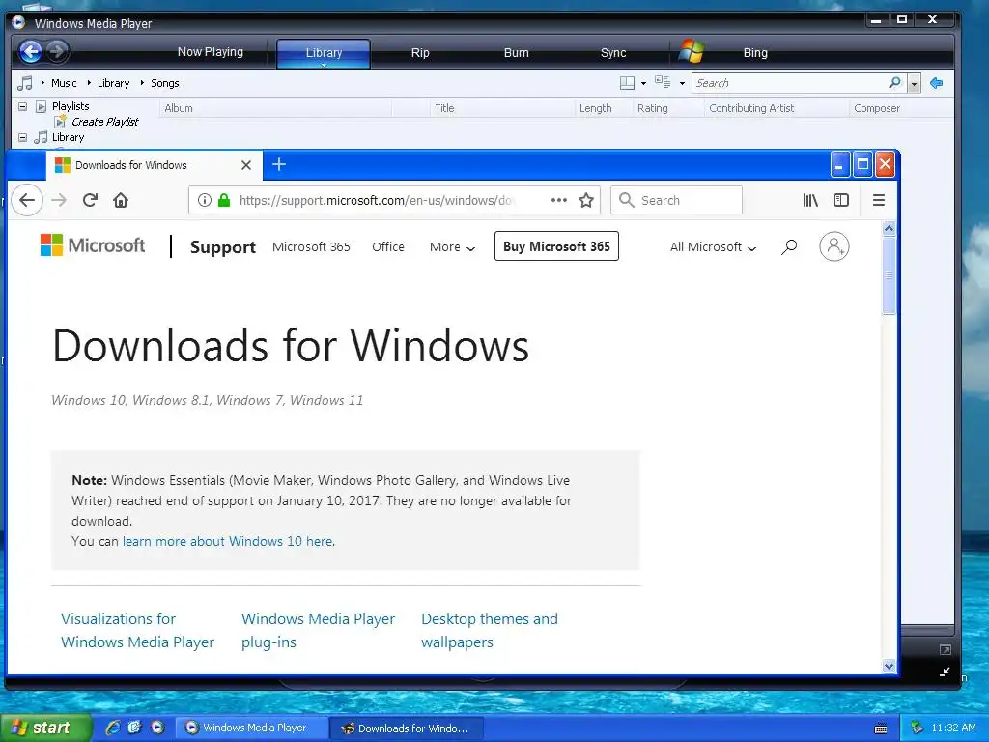
Task: Open Windows Media Player plug-ins link
Action: pyautogui.click(x=318, y=630)
